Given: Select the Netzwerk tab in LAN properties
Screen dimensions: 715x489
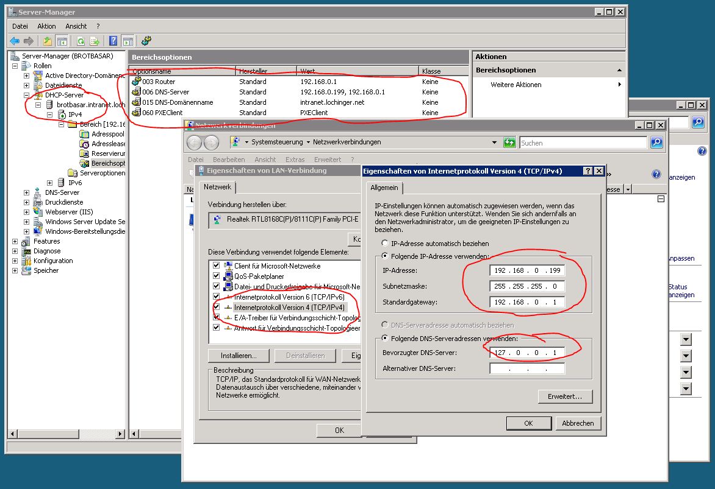Looking at the screenshot, I should coord(218,187).
